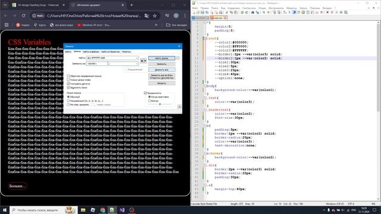Click 'Заменить' button in dialog
381x214 pixels.
click(x=161, y=64)
